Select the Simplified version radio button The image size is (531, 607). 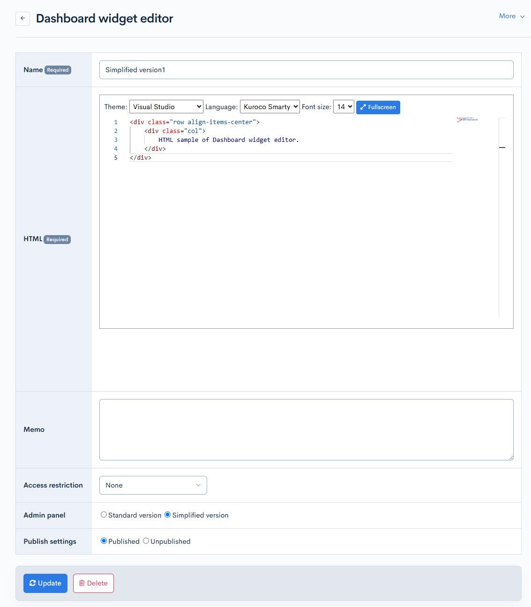point(167,515)
